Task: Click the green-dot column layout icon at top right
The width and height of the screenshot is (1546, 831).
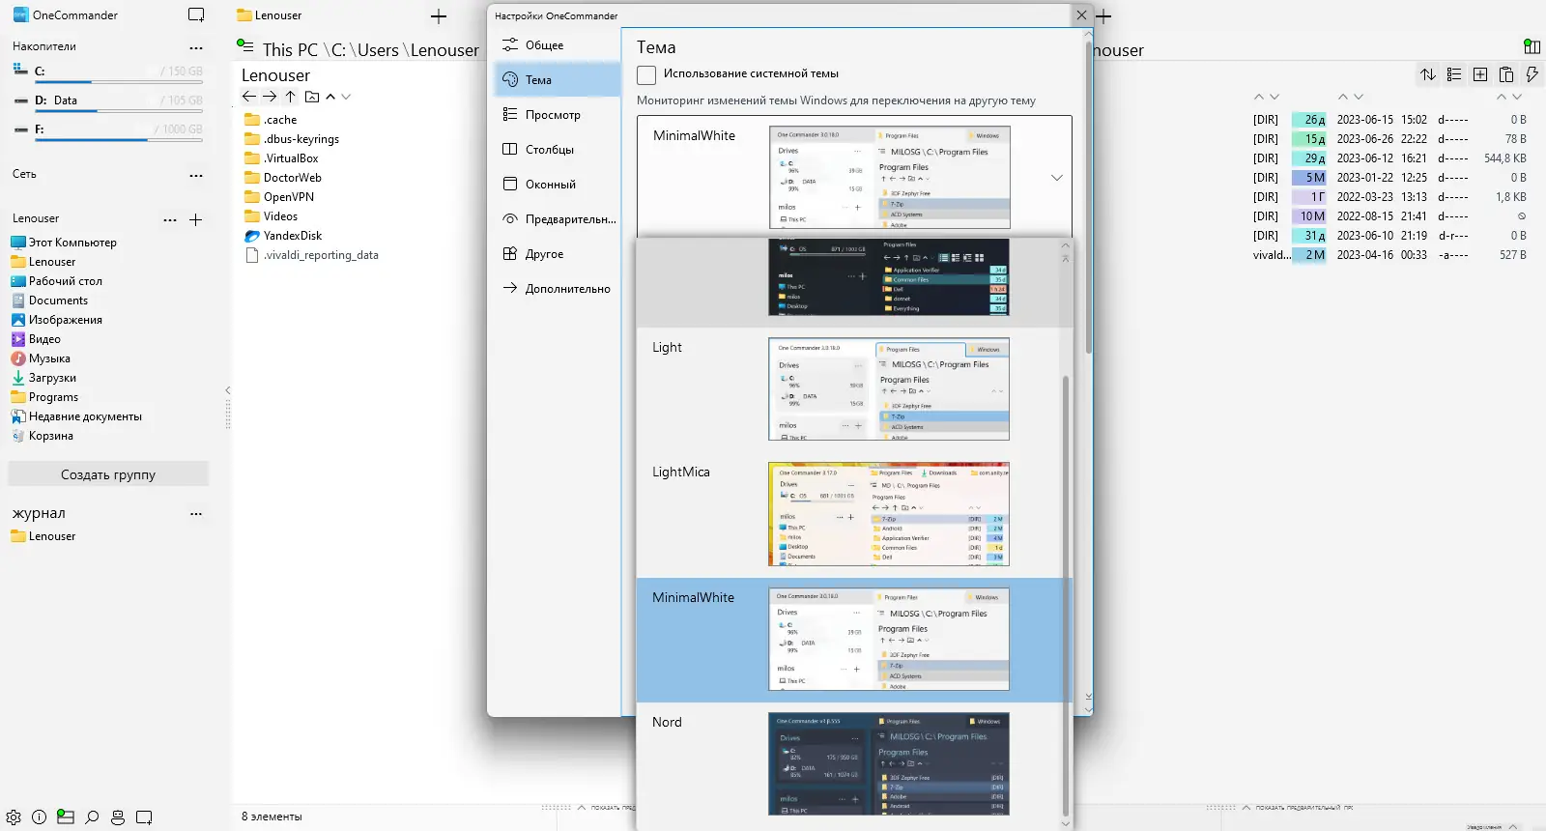Action: pyautogui.click(x=1532, y=46)
